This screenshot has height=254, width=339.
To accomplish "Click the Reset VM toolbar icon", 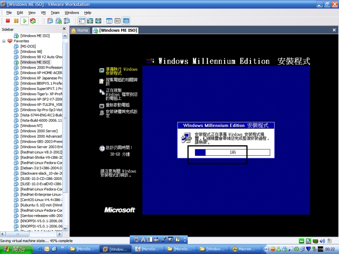I will [x=33, y=21].
